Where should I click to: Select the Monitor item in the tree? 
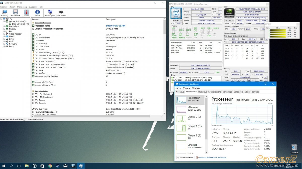(12, 36)
